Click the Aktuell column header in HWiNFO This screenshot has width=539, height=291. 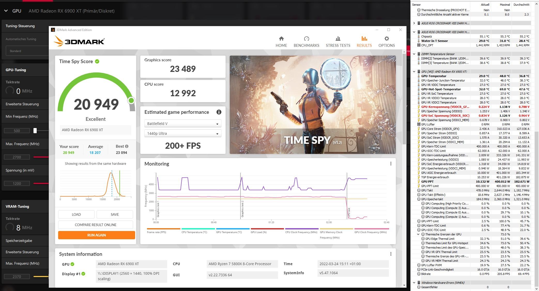(485, 5)
